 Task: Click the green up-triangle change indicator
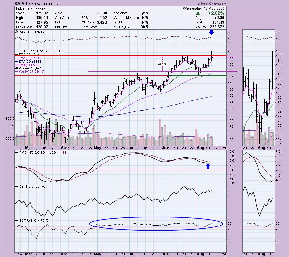point(198,13)
